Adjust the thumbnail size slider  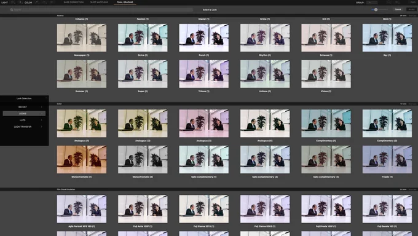376,10
